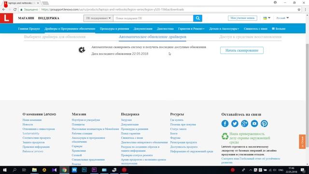Image resolution: width=309 pixels, height=174 pixels.
Task: Open the Русский language dropdown
Action: (282, 18)
